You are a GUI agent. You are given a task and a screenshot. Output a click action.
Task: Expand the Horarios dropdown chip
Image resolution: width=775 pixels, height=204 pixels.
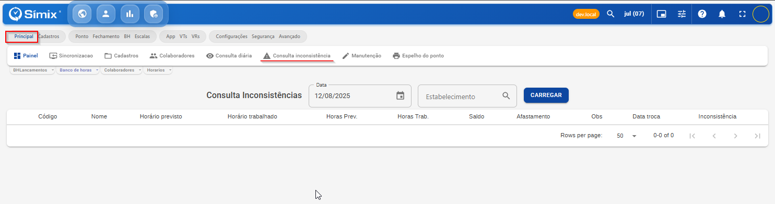pyautogui.click(x=158, y=70)
